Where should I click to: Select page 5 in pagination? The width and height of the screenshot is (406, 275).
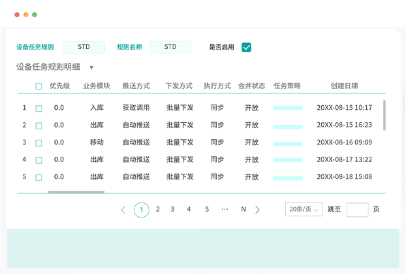[207, 209]
